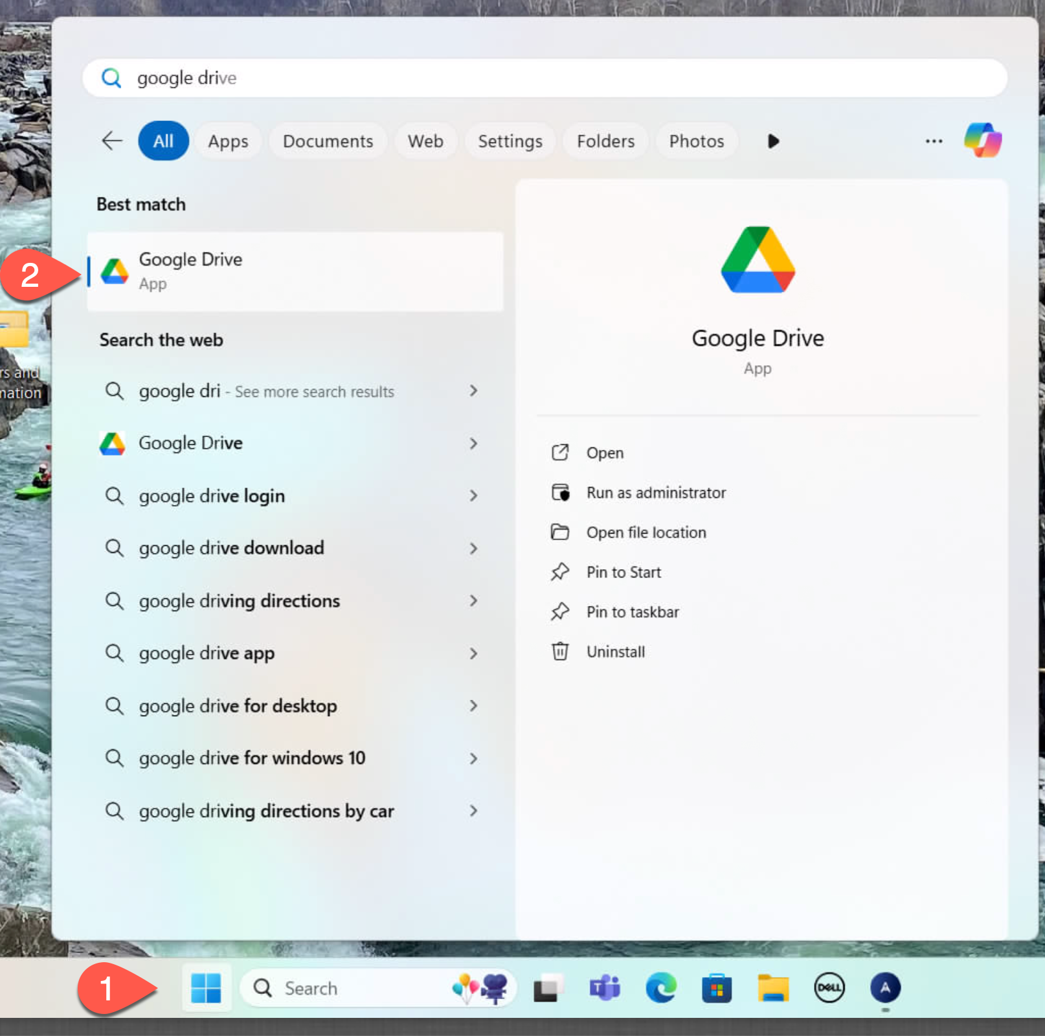
Task: Expand the Google Drive web result chevron
Action: [x=474, y=444]
